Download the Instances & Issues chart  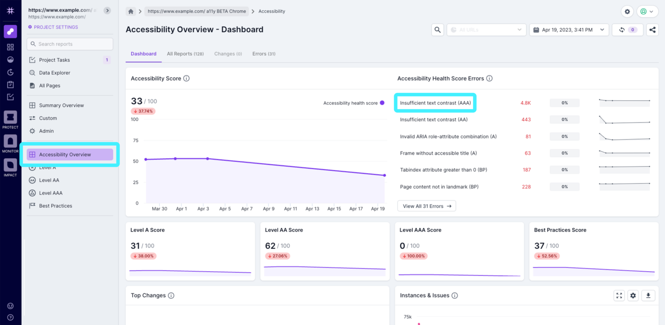[648, 296]
